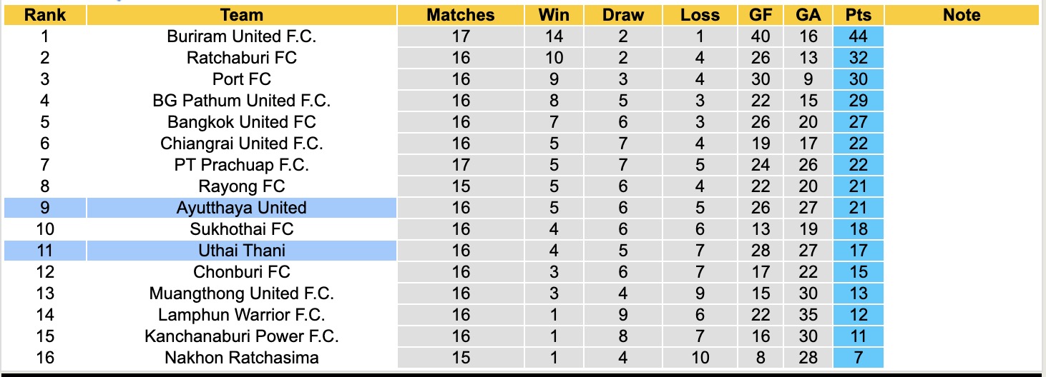Click Buriram United's 44 points cell
Image resolution: width=1046 pixels, height=377 pixels.
858,36
